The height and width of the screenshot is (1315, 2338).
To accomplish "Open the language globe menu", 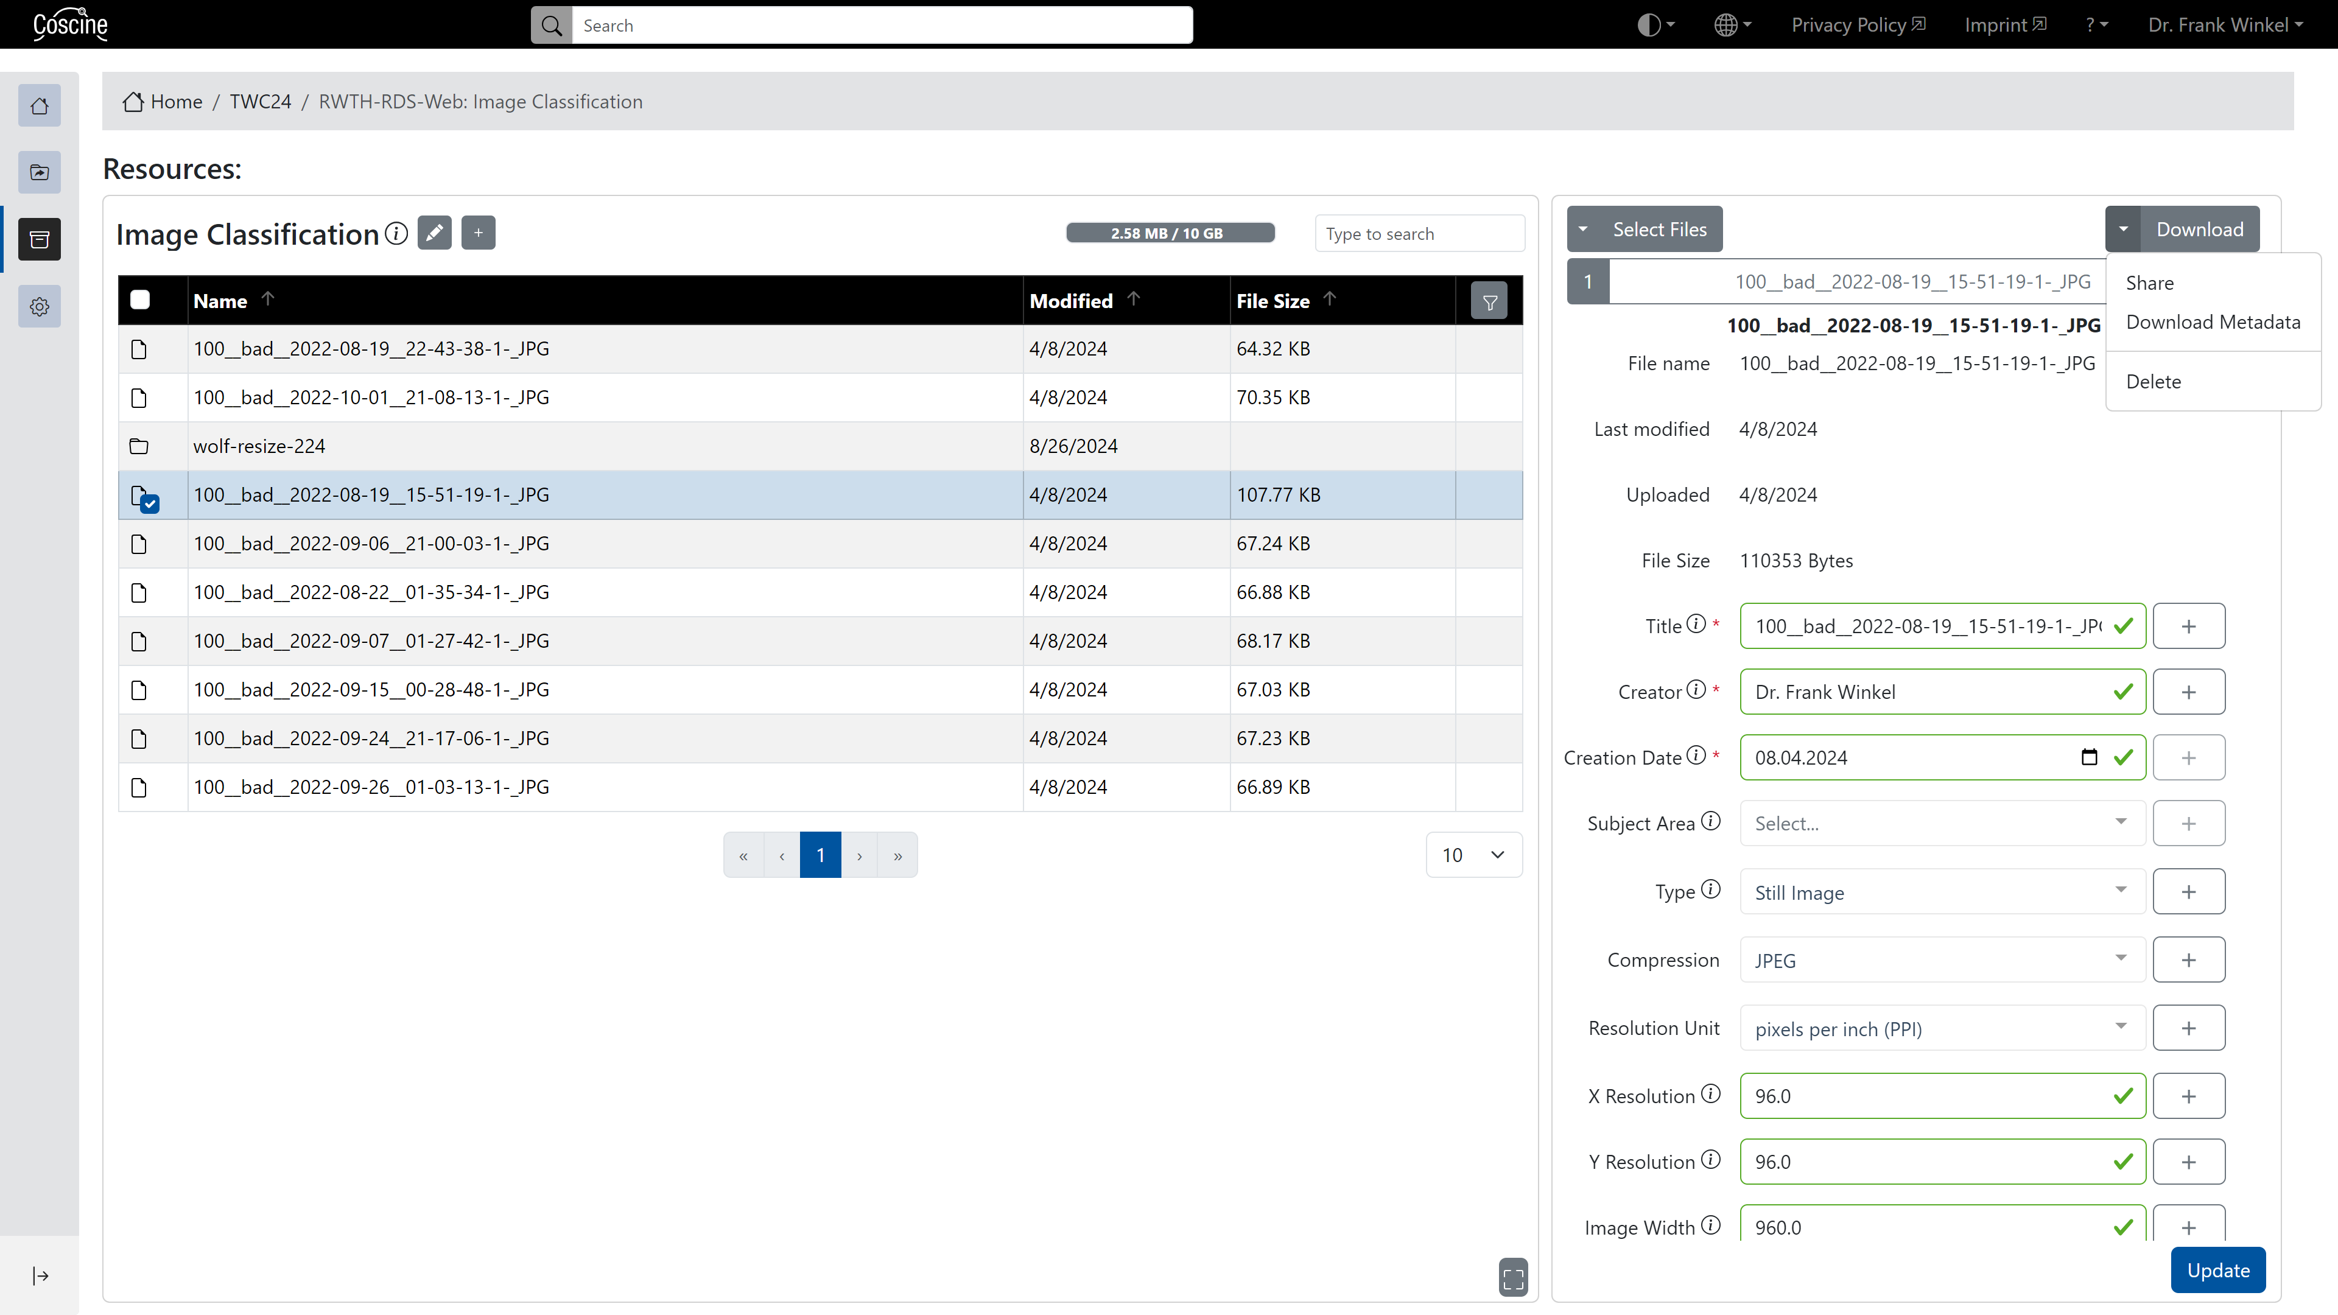I will 1733,24.
